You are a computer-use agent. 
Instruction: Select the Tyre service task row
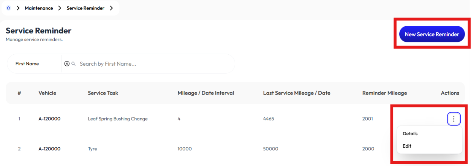coord(235,149)
